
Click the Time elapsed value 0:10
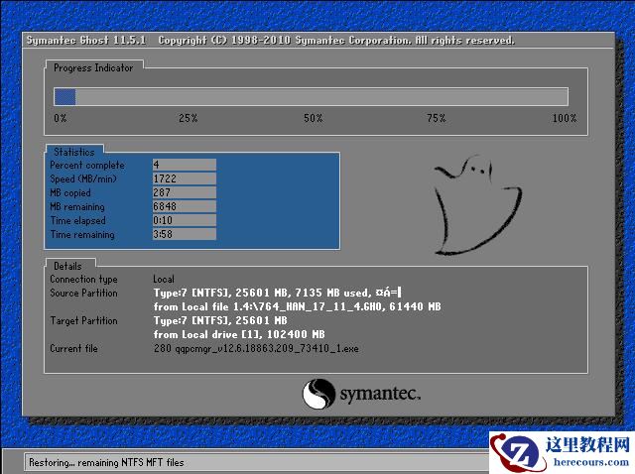185,220
